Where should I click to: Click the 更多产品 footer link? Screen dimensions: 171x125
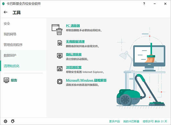click(114, 121)
